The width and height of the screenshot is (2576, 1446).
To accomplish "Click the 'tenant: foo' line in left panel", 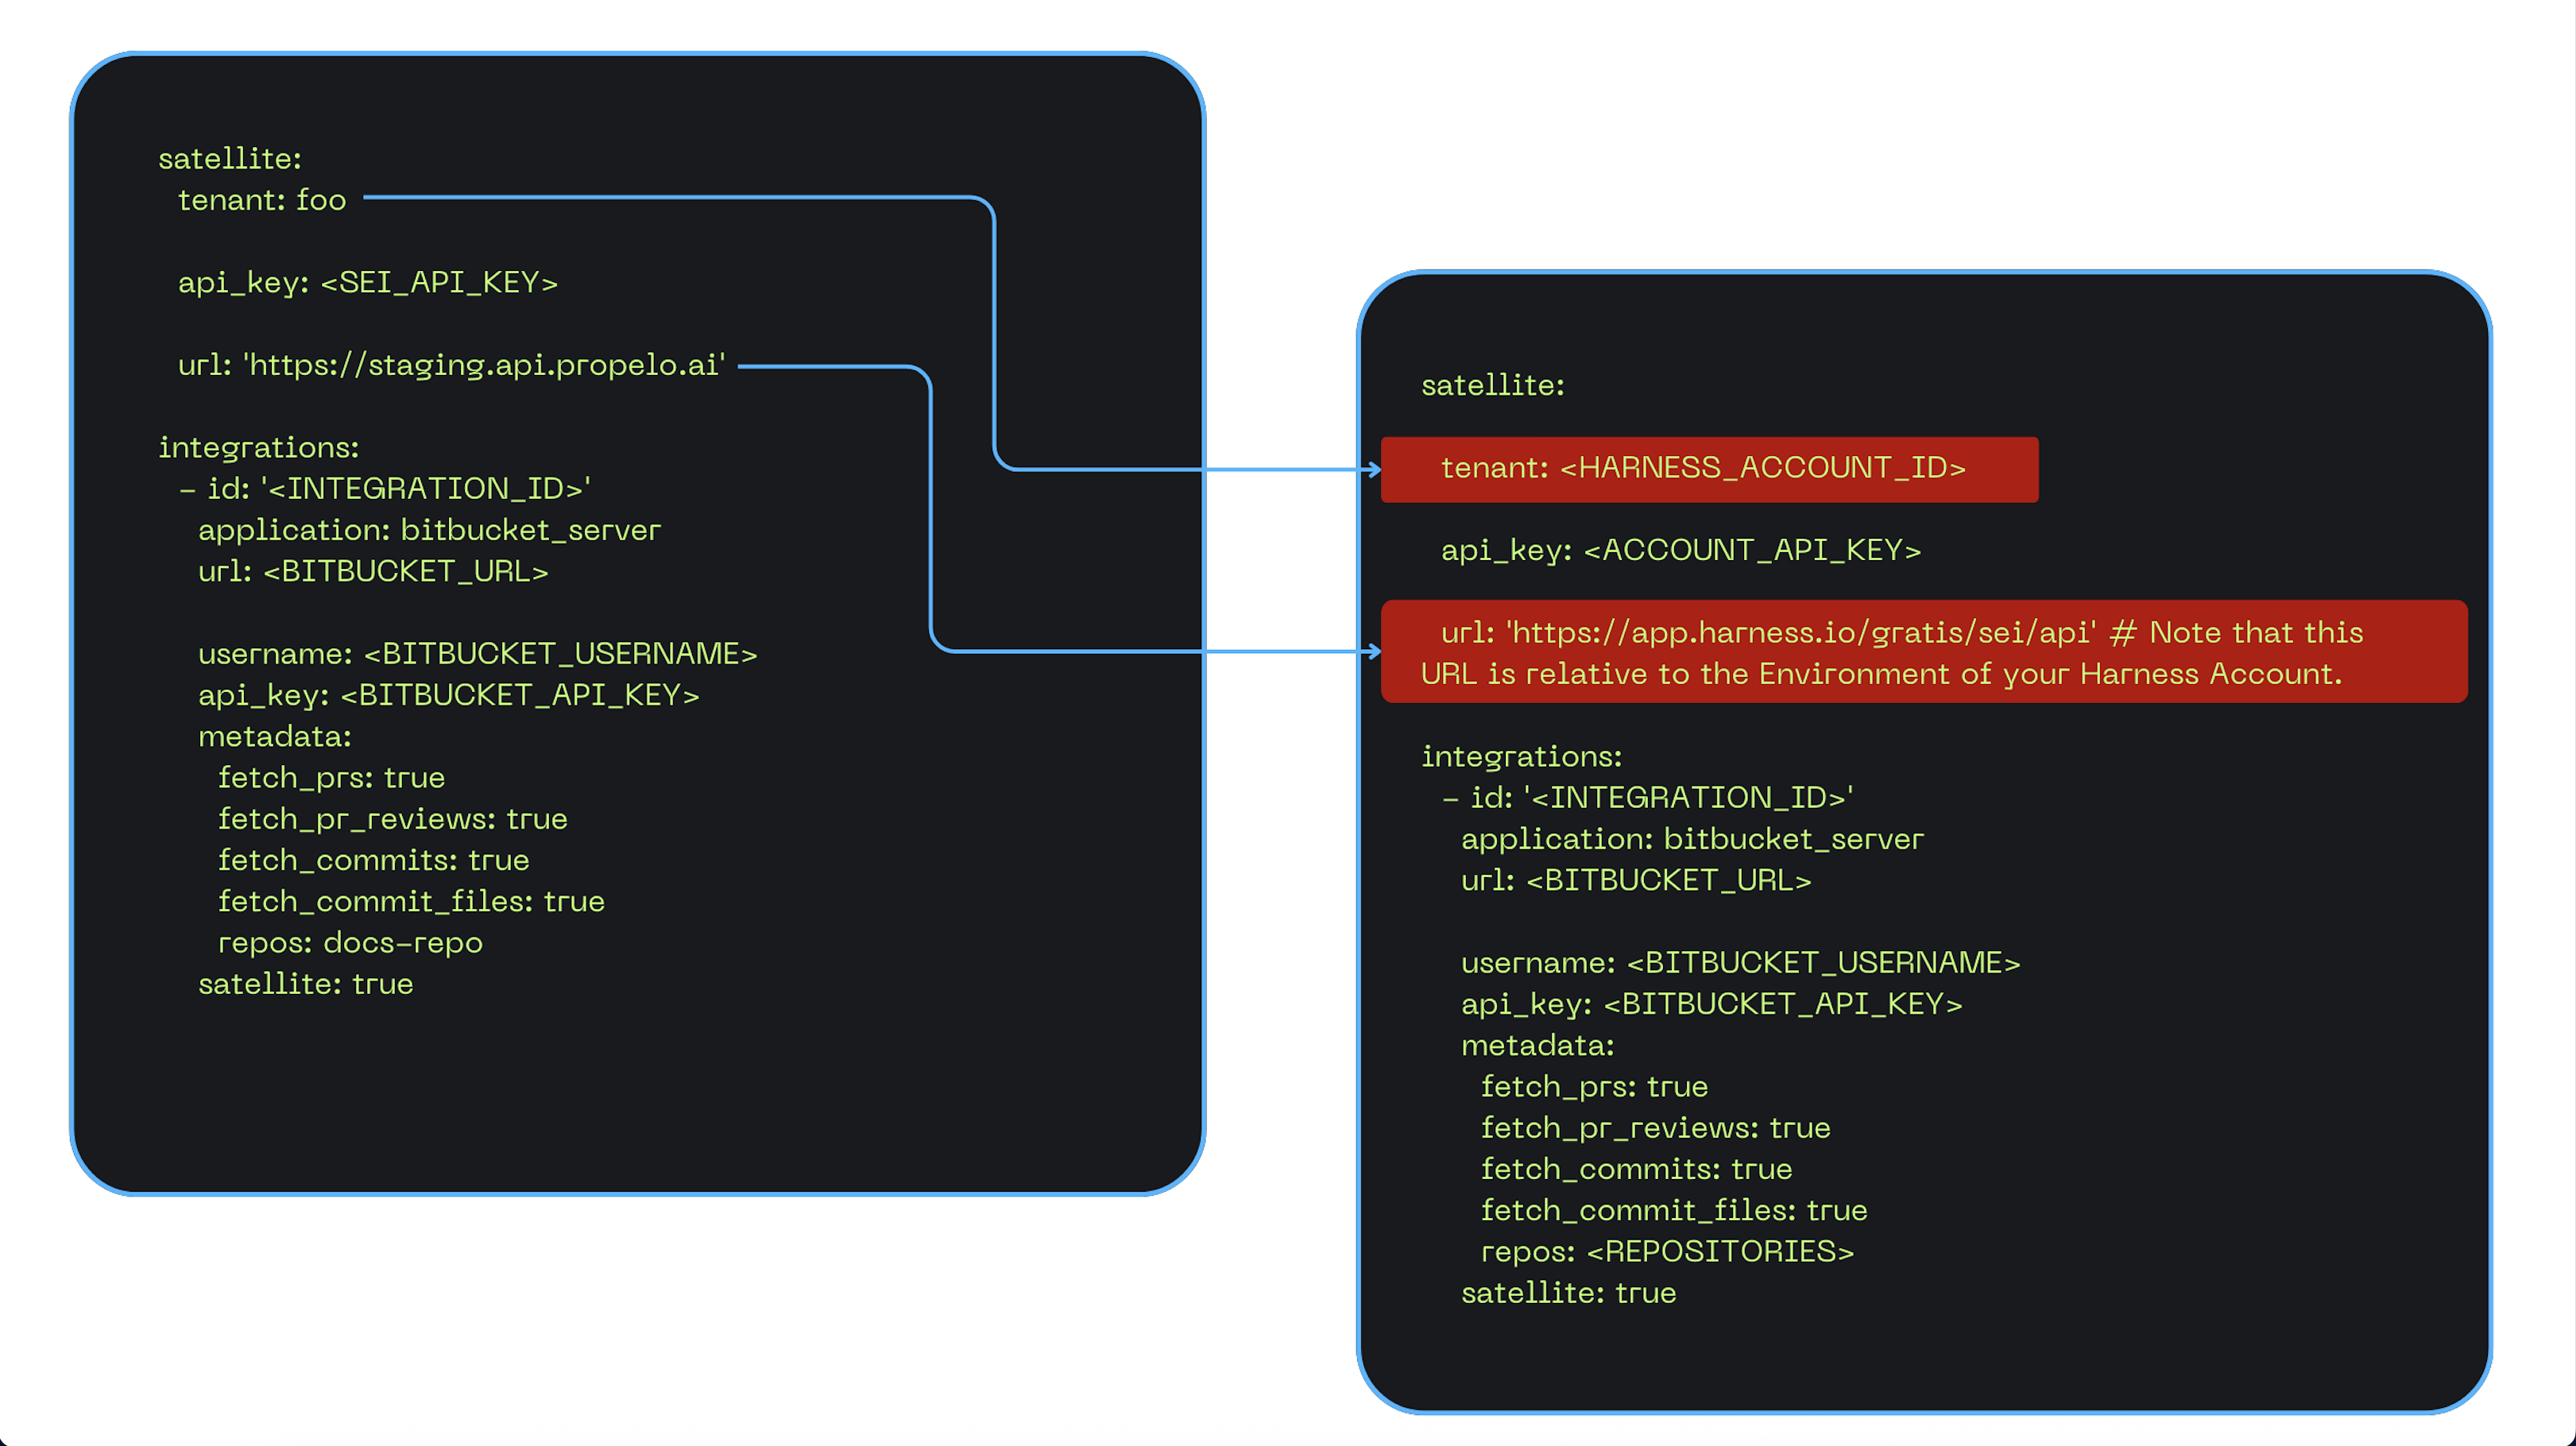I will pyautogui.click(x=262, y=201).
